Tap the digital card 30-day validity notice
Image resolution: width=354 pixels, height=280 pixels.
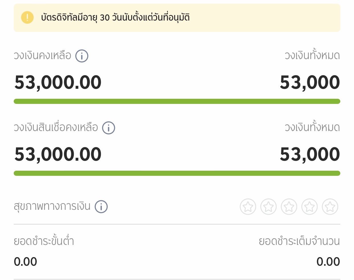pos(177,18)
